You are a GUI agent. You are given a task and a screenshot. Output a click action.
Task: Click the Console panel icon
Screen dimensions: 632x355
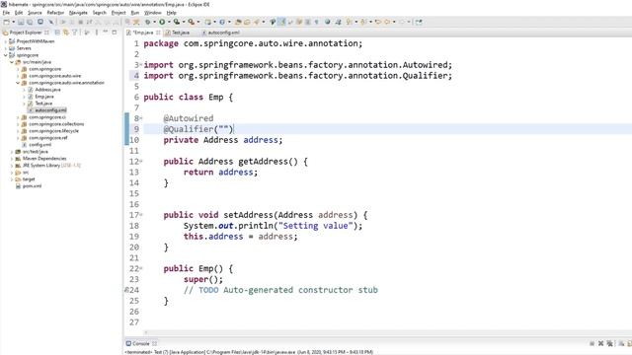point(128,343)
